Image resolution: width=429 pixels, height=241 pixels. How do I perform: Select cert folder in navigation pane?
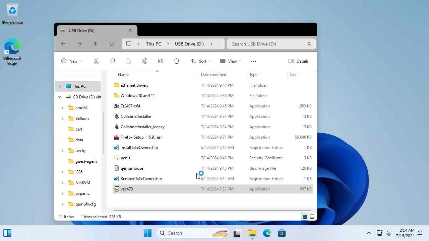pos(78,129)
